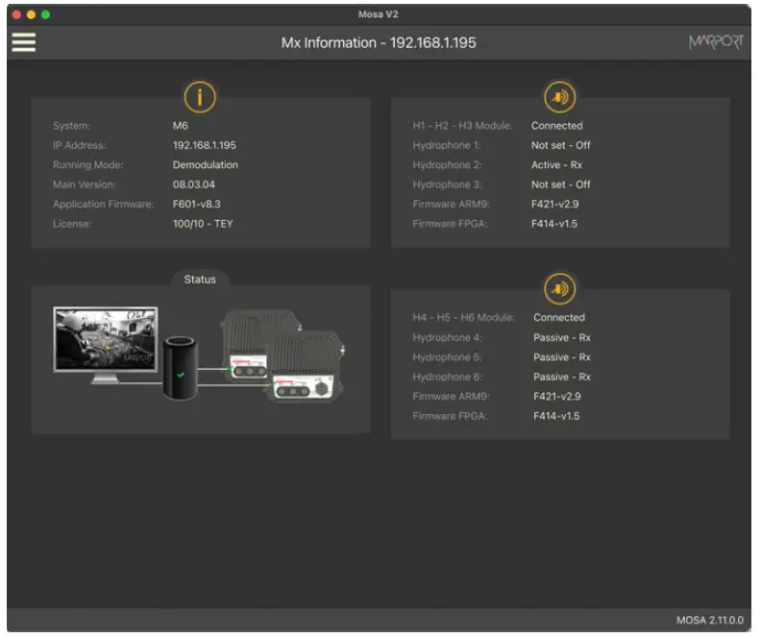Click H1-H3 module Firmware FPGA value F414-v1.5
This screenshot has height=638, width=761.
point(554,224)
